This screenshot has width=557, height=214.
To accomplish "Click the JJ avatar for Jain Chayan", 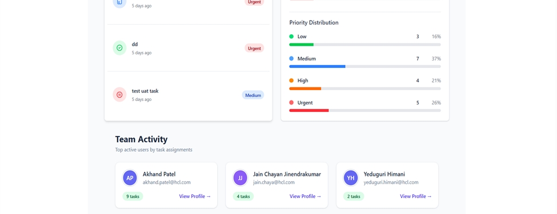I will [241, 178].
